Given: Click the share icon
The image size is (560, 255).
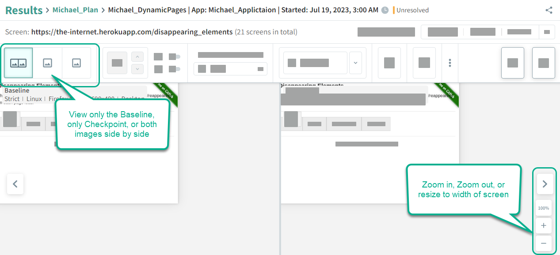Looking at the screenshot, I should 549,10.
